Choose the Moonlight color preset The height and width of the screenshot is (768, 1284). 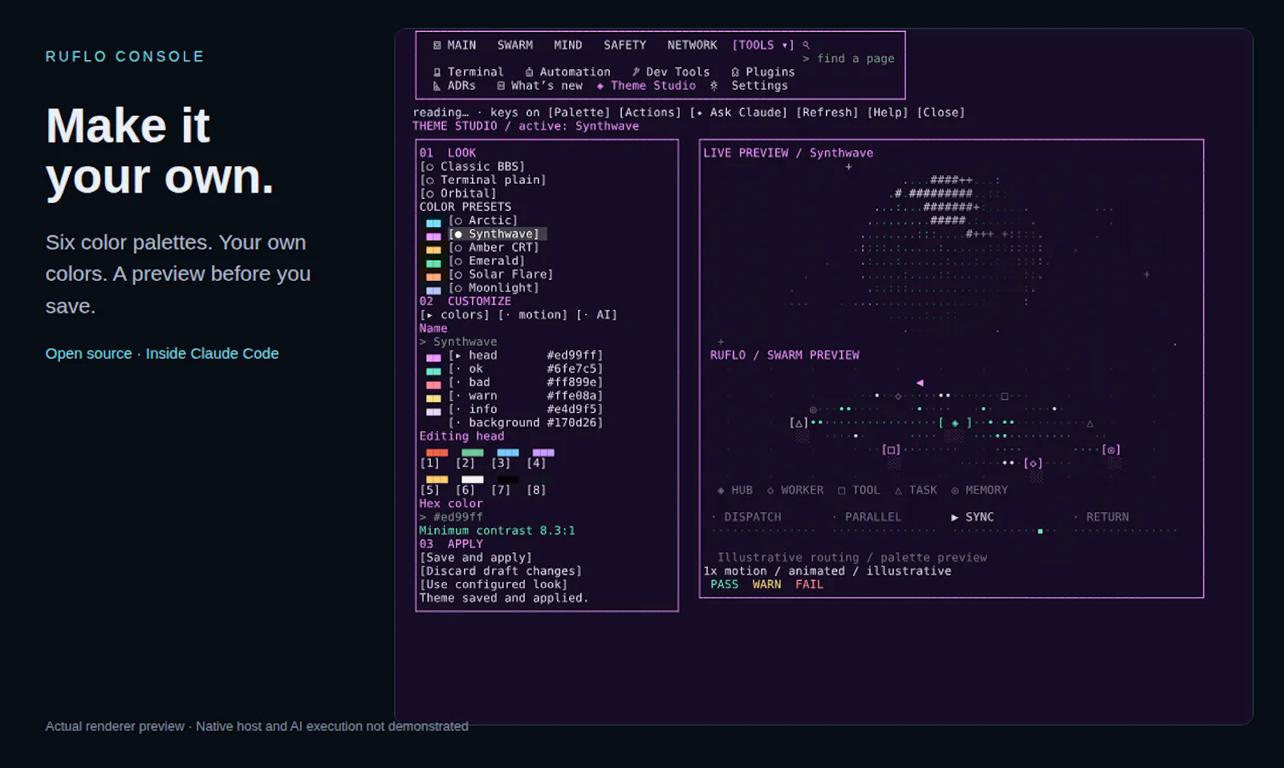tap(493, 288)
